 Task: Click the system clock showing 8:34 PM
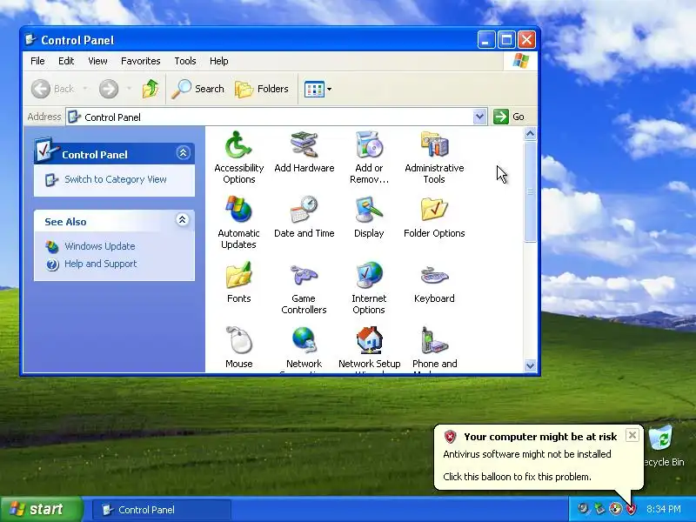tap(663, 509)
